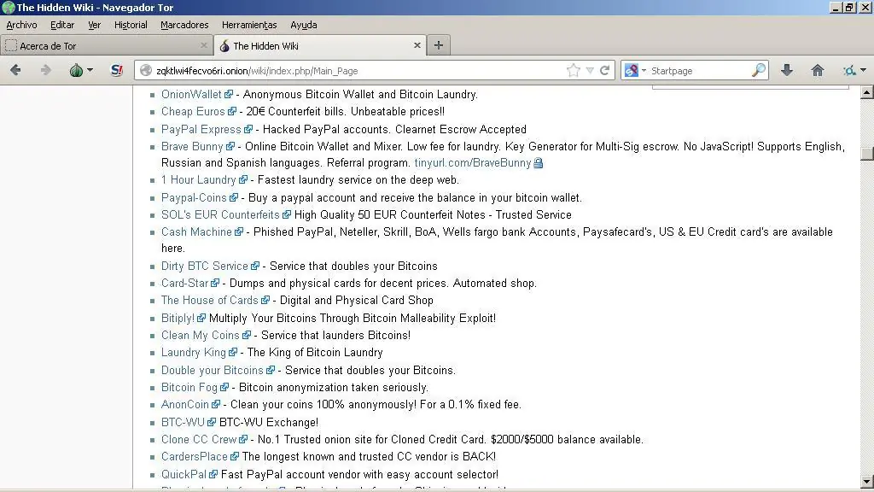Click the scrollbar up arrow
This screenshot has height=492, width=874.
(866, 92)
